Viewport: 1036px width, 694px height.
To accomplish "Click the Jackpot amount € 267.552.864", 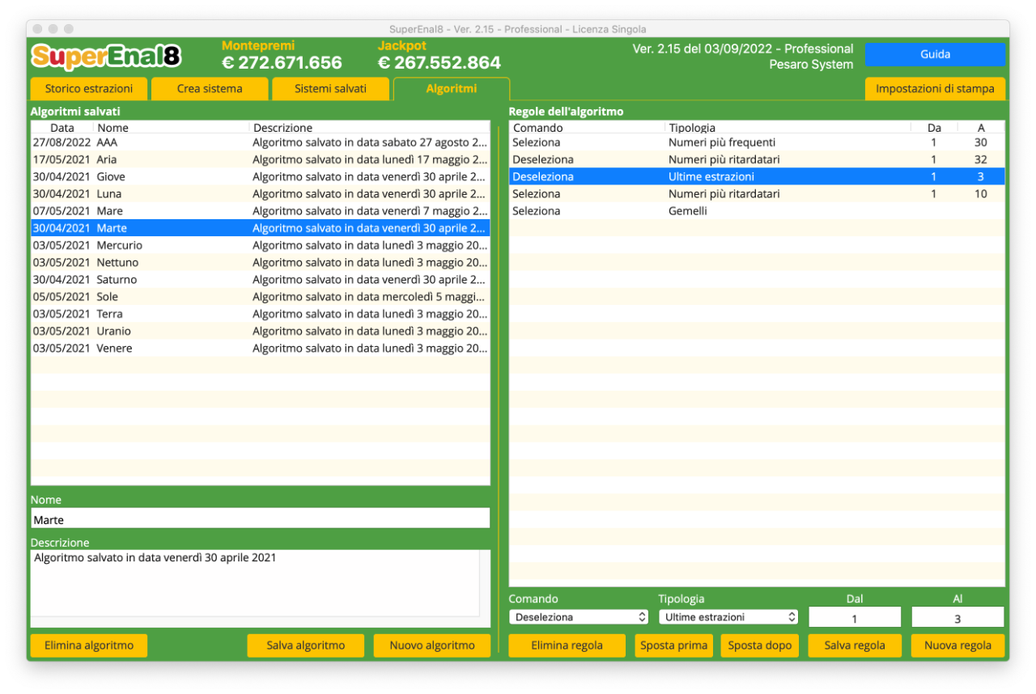I will (439, 63).
